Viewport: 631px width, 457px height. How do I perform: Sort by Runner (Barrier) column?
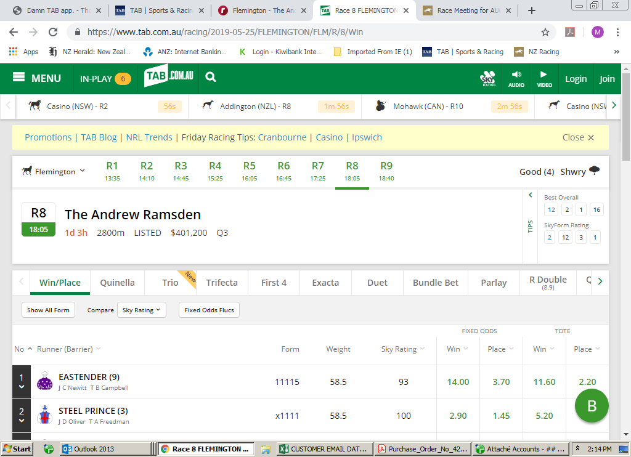point(68,349)
